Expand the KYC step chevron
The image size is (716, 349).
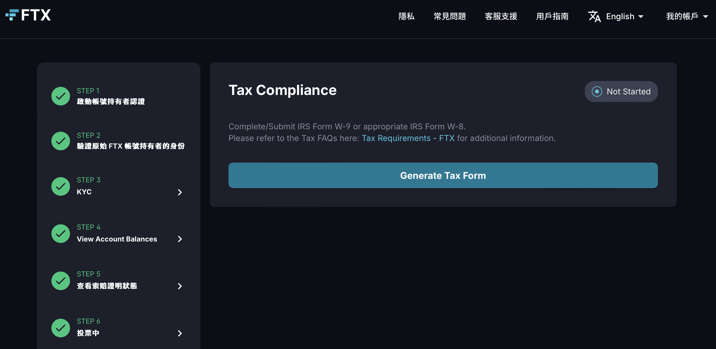[x=180, y=192]
